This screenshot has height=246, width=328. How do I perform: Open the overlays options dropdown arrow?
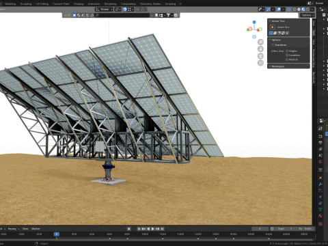283,10
